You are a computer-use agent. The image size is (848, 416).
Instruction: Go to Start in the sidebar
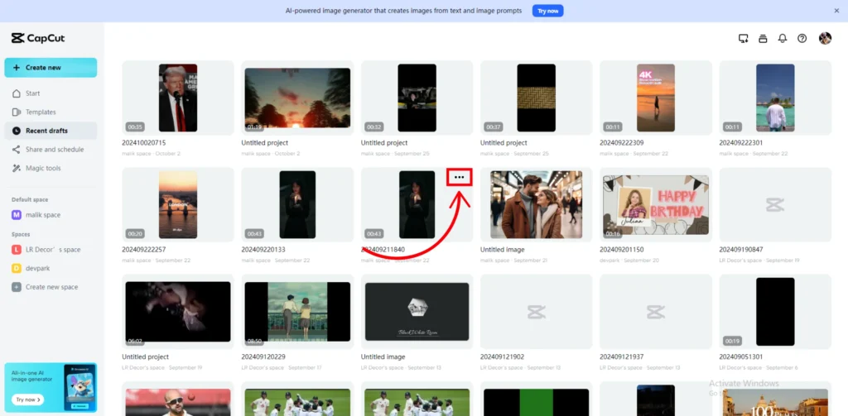33,93
